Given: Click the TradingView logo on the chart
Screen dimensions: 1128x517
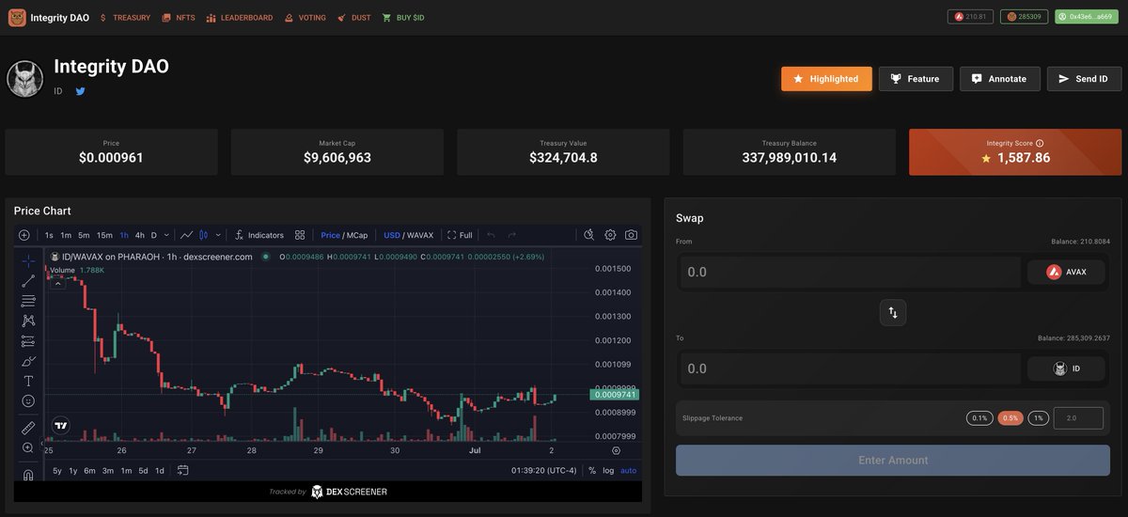Looking at the screenshot, I should click(x=61, y=425).
